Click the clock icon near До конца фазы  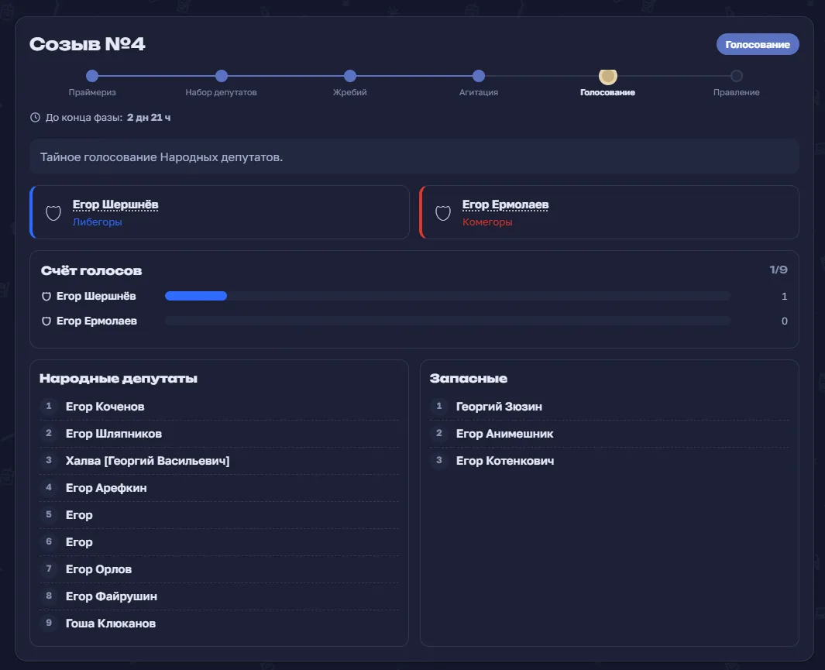(36, 117)
